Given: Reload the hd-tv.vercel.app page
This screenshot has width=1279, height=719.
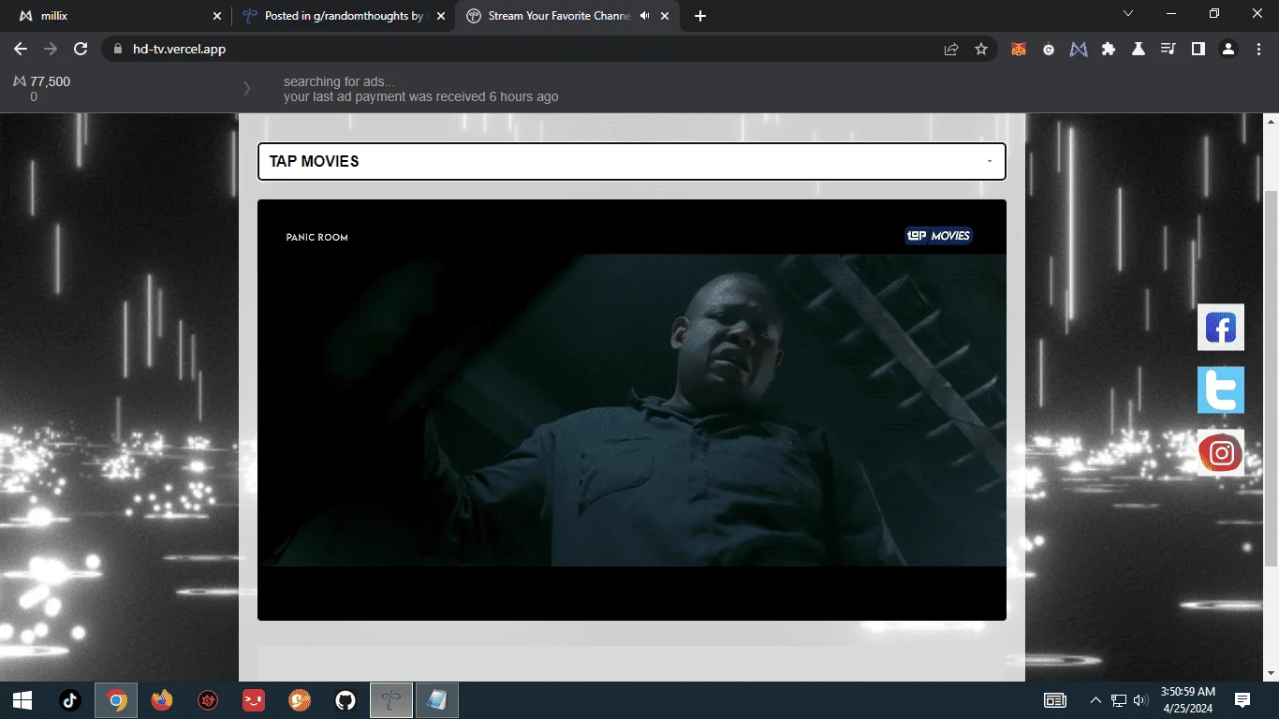Looking at the screenshot, I should (81, 49).
